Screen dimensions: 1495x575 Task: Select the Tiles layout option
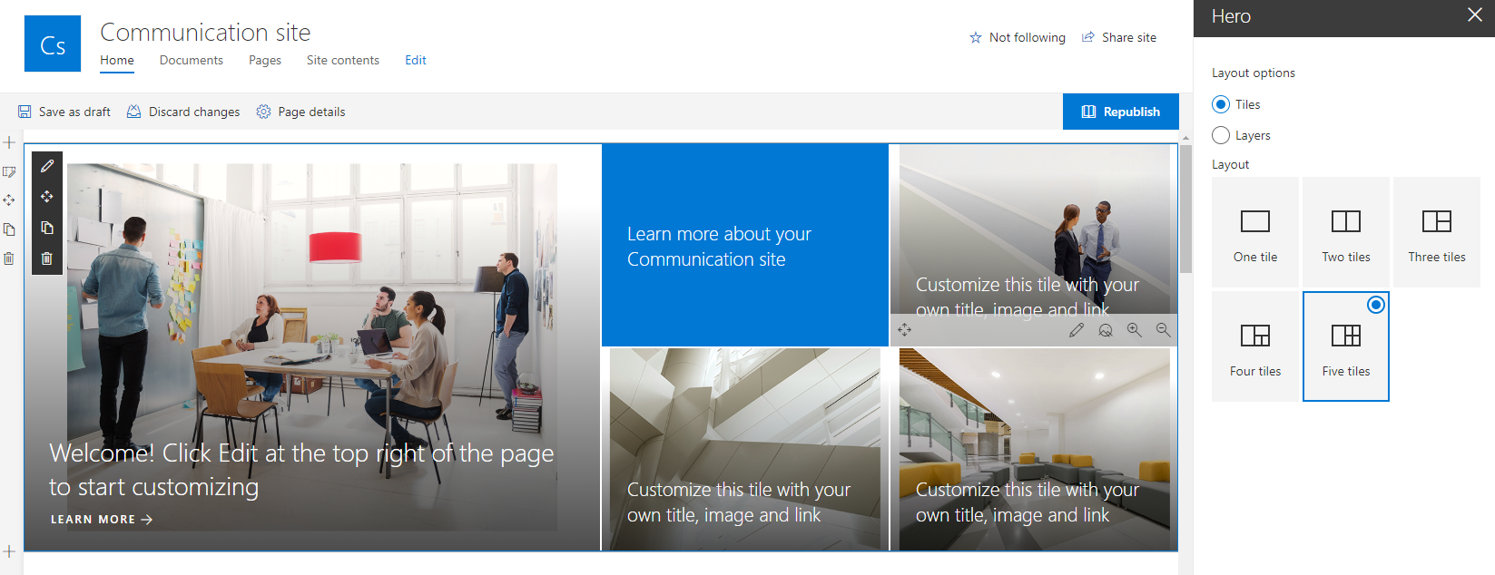point(1221,104)
